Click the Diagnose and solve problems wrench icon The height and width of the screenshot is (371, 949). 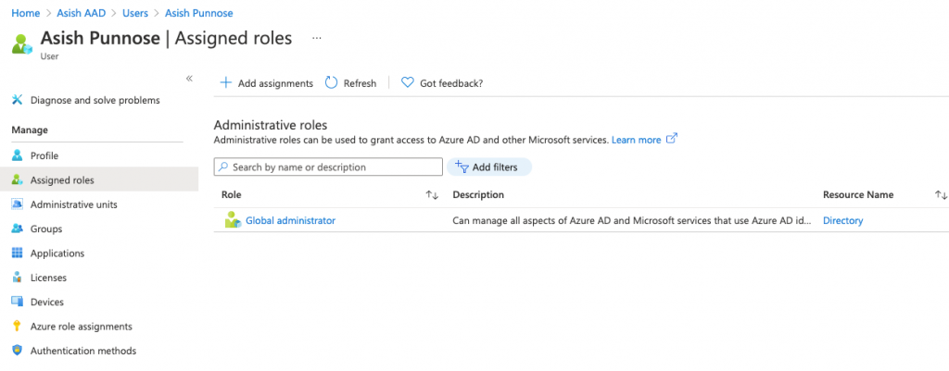[x=17, y=100]
